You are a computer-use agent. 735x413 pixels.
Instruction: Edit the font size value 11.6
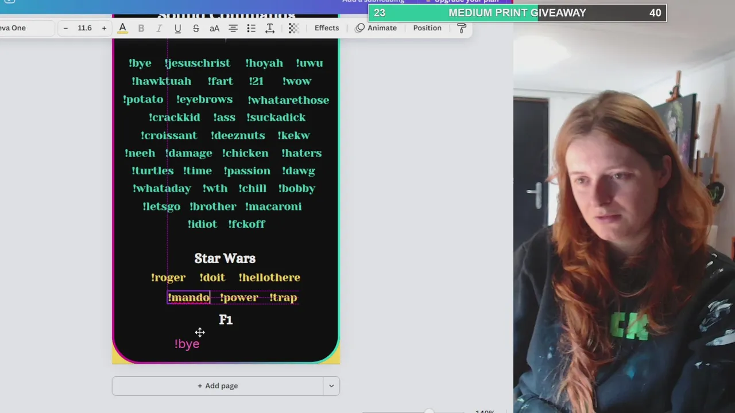pyautogui.click(x=84, y=28)
